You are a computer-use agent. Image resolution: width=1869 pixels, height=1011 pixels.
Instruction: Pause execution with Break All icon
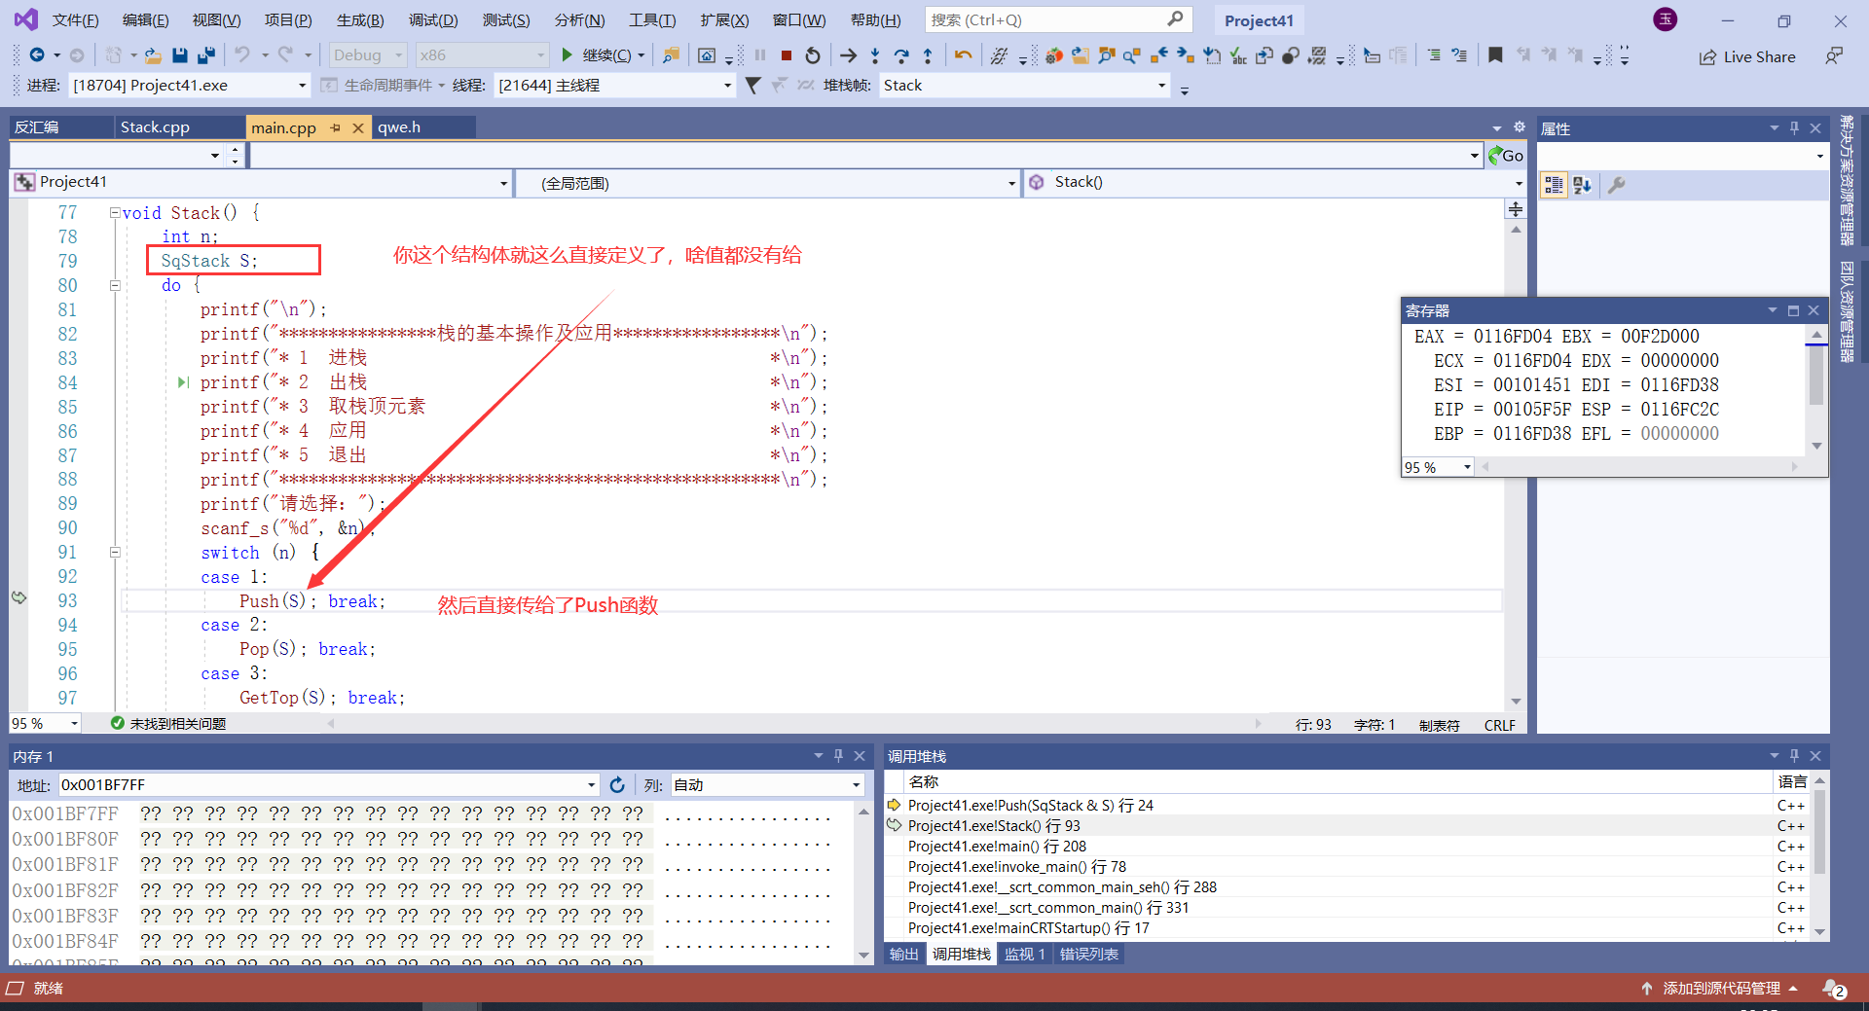click(x=760, y=55)
